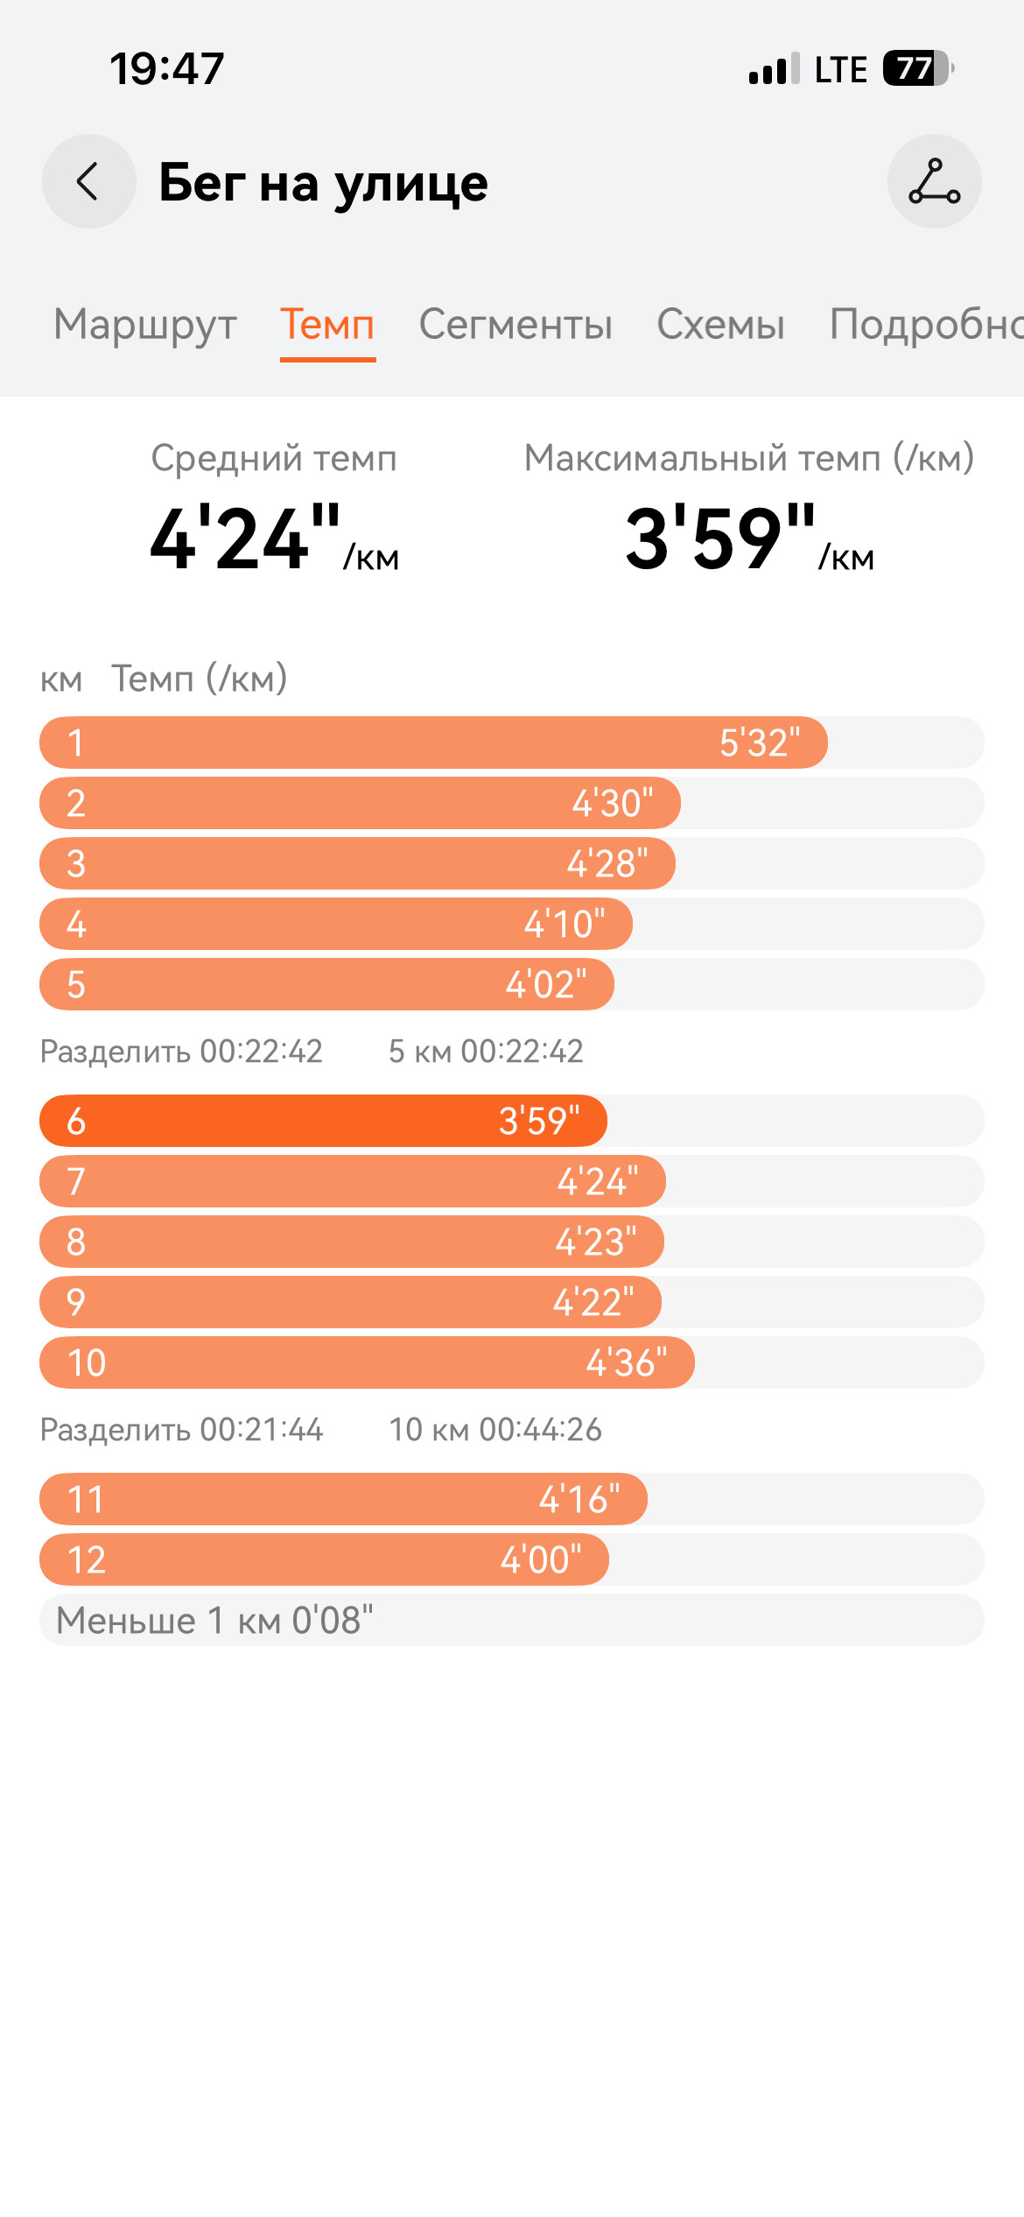Open the route share icon
1024x2217 pixels.
coord(934,181)
